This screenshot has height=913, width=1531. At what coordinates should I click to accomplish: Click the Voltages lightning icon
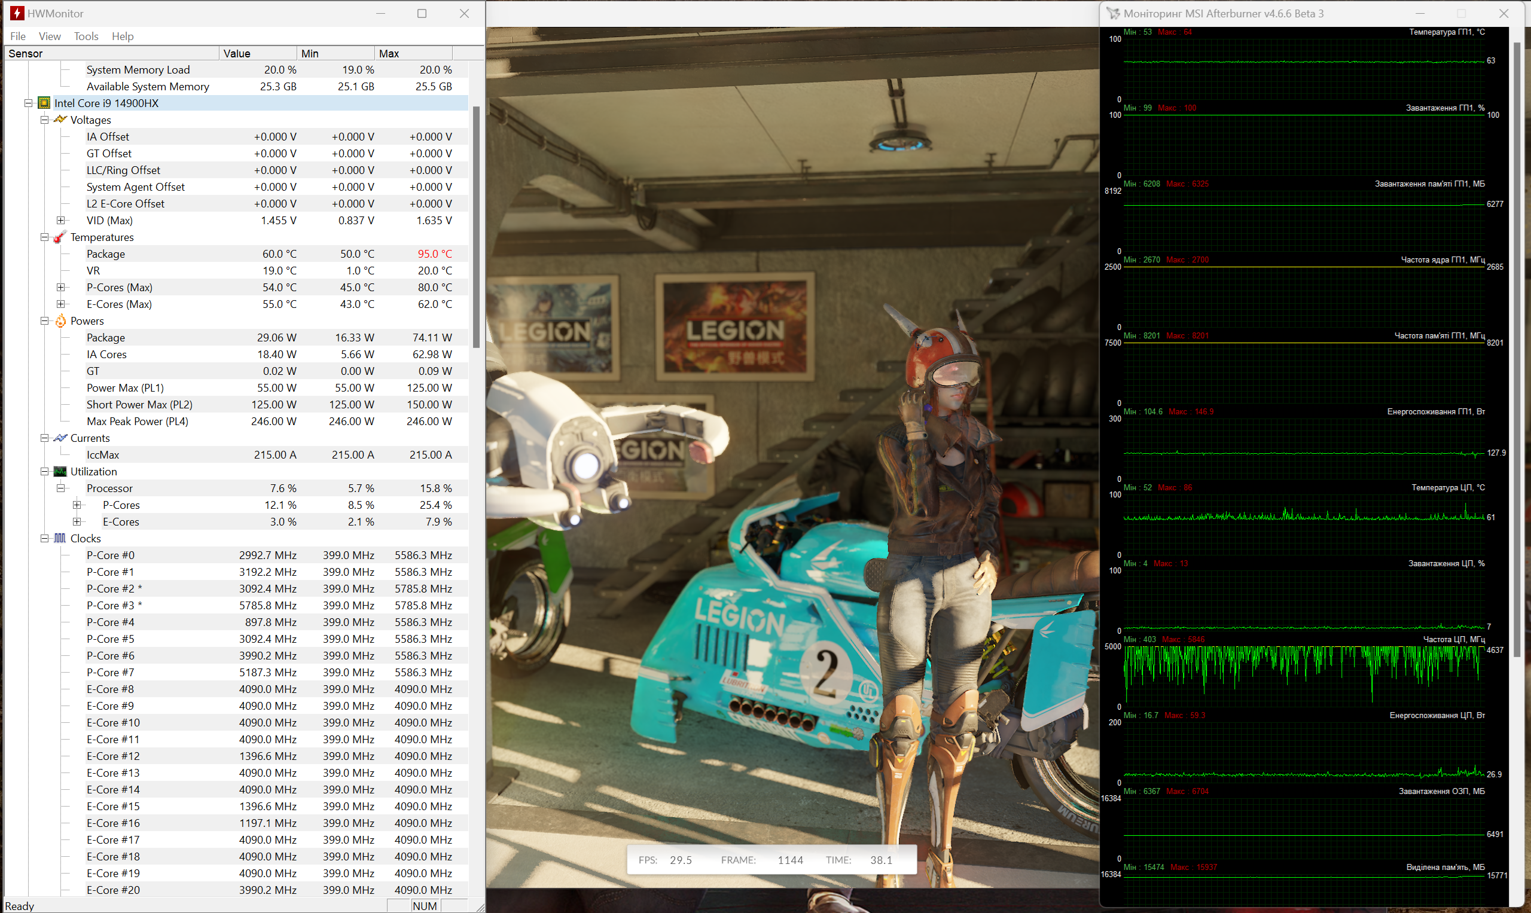[60, 120]
